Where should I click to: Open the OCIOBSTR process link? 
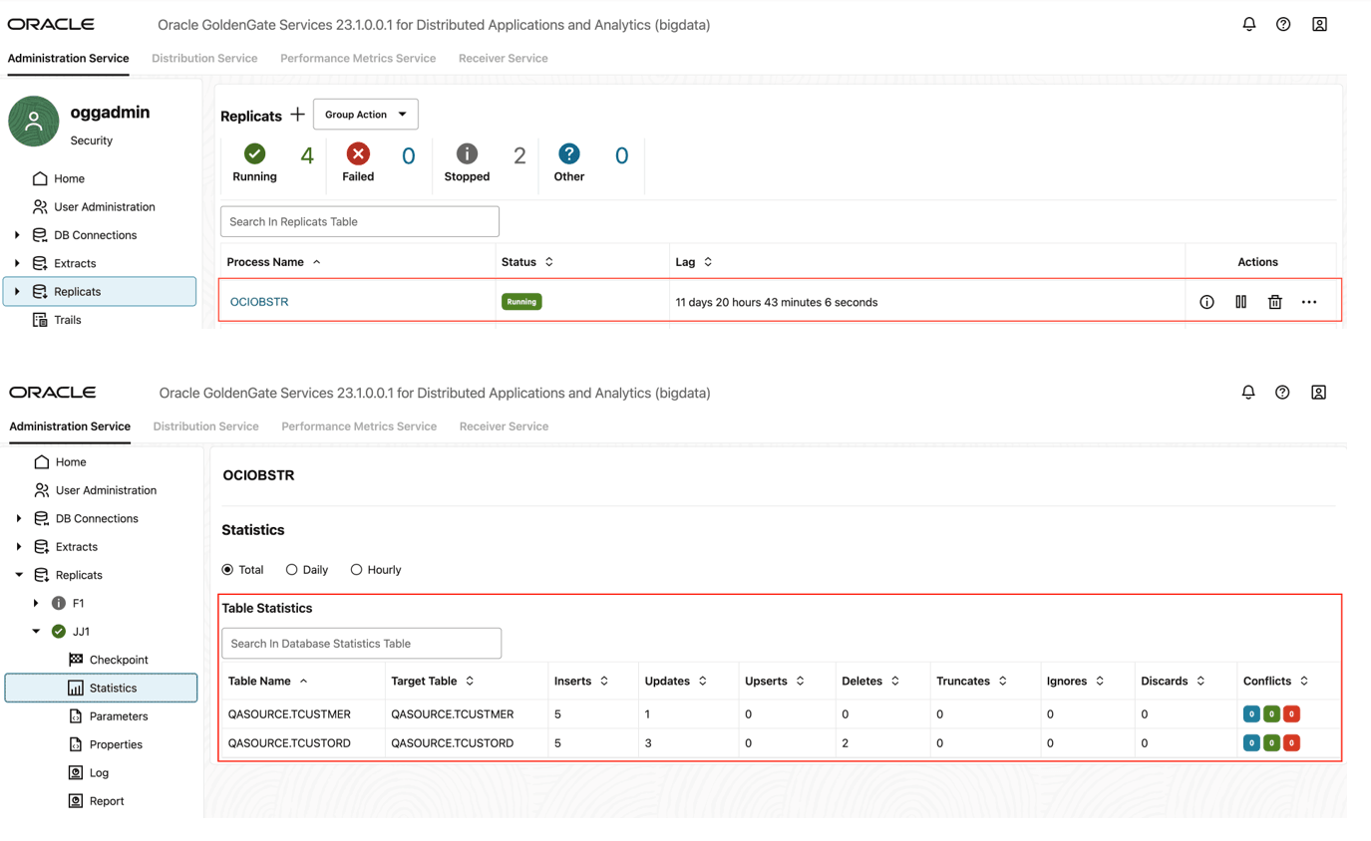[x=259, y=301]
